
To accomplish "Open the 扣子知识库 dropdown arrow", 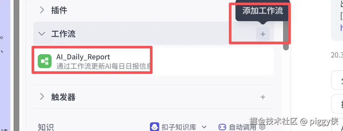I will (204, 127).
